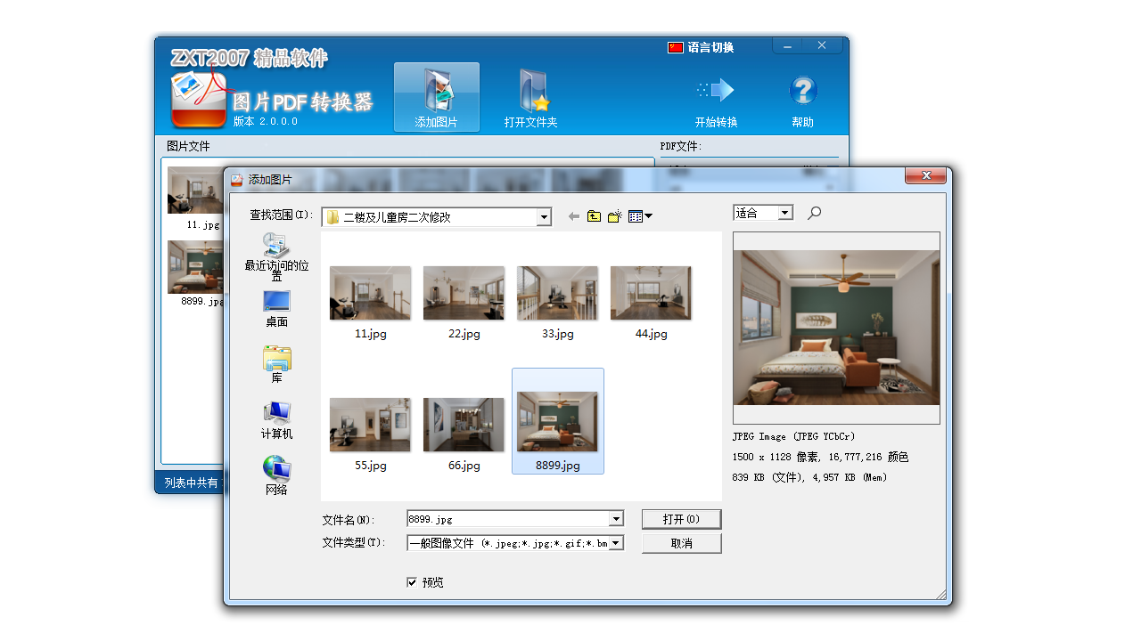The height and width of the screenshot is (641, 1141).
Task: Click the up-one-level folder icon
Action: (594, 215)
